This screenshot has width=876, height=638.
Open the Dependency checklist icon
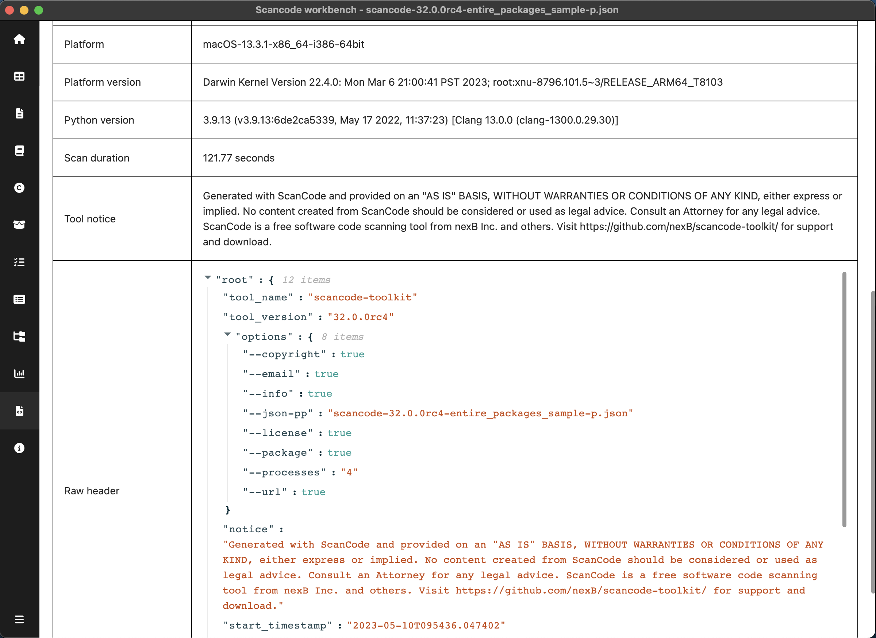(x=19, y=262)
